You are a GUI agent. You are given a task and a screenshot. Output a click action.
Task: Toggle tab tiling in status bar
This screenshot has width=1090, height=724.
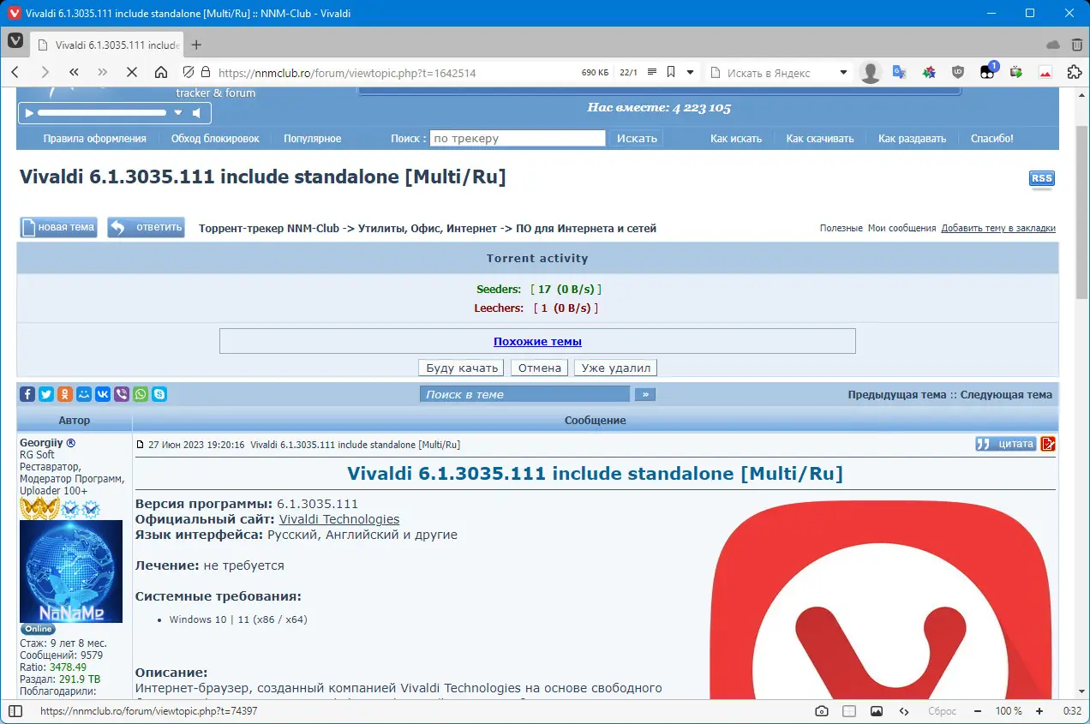[849, 711]
